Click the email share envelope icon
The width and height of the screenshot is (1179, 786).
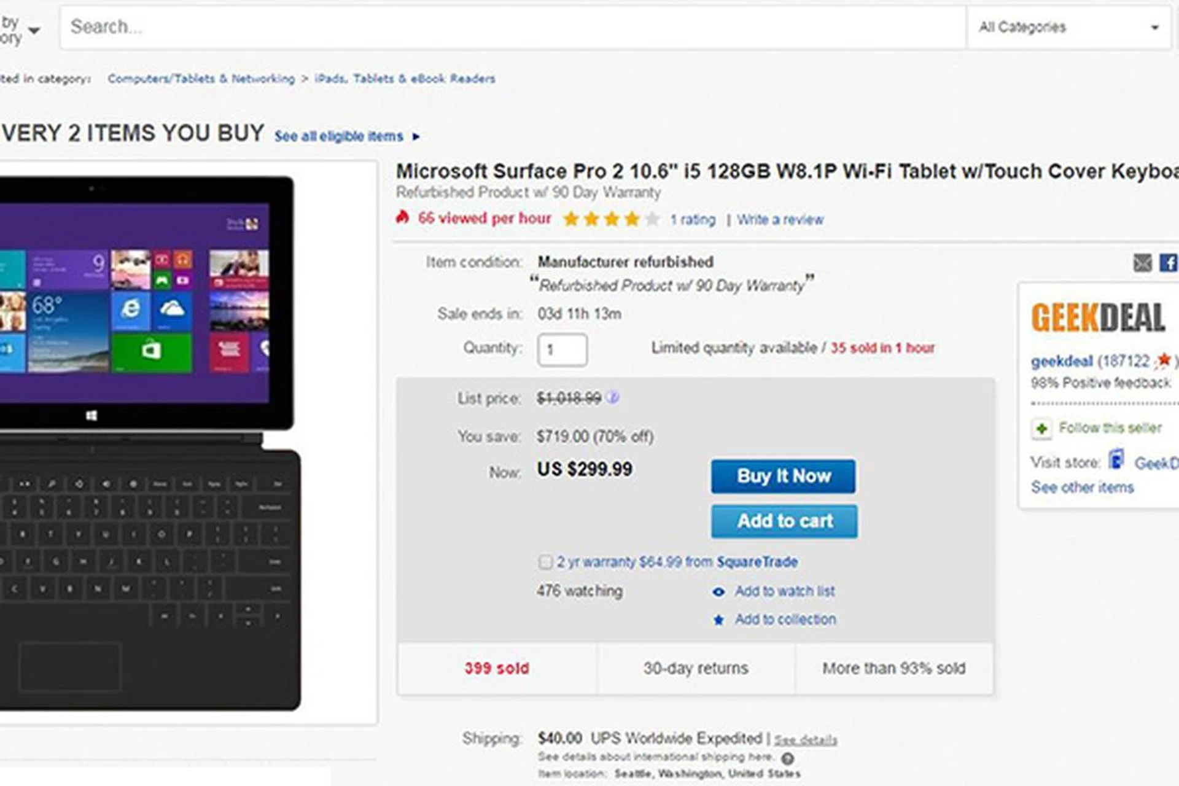coord(1142,263)
